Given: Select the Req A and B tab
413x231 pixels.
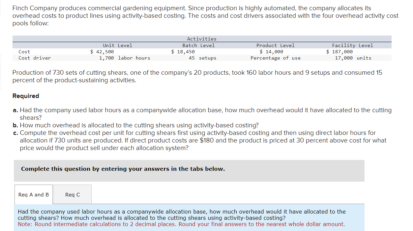Looking at the screenshot, I should coord(33,194).
